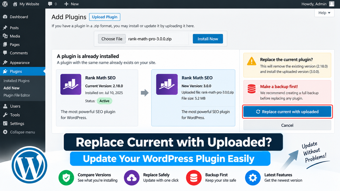Viewport: 340px width, 191px height.
Task: Click the Appearance brush icon
Action: pos(5,63)
